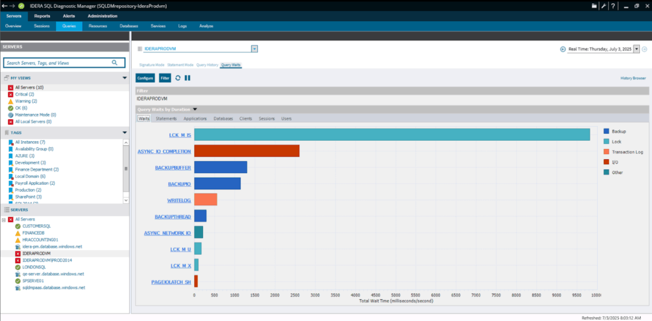652x321 pixels.
Task: Click the BACKUPBUFFER chart bar
Action: click(220, 167)
